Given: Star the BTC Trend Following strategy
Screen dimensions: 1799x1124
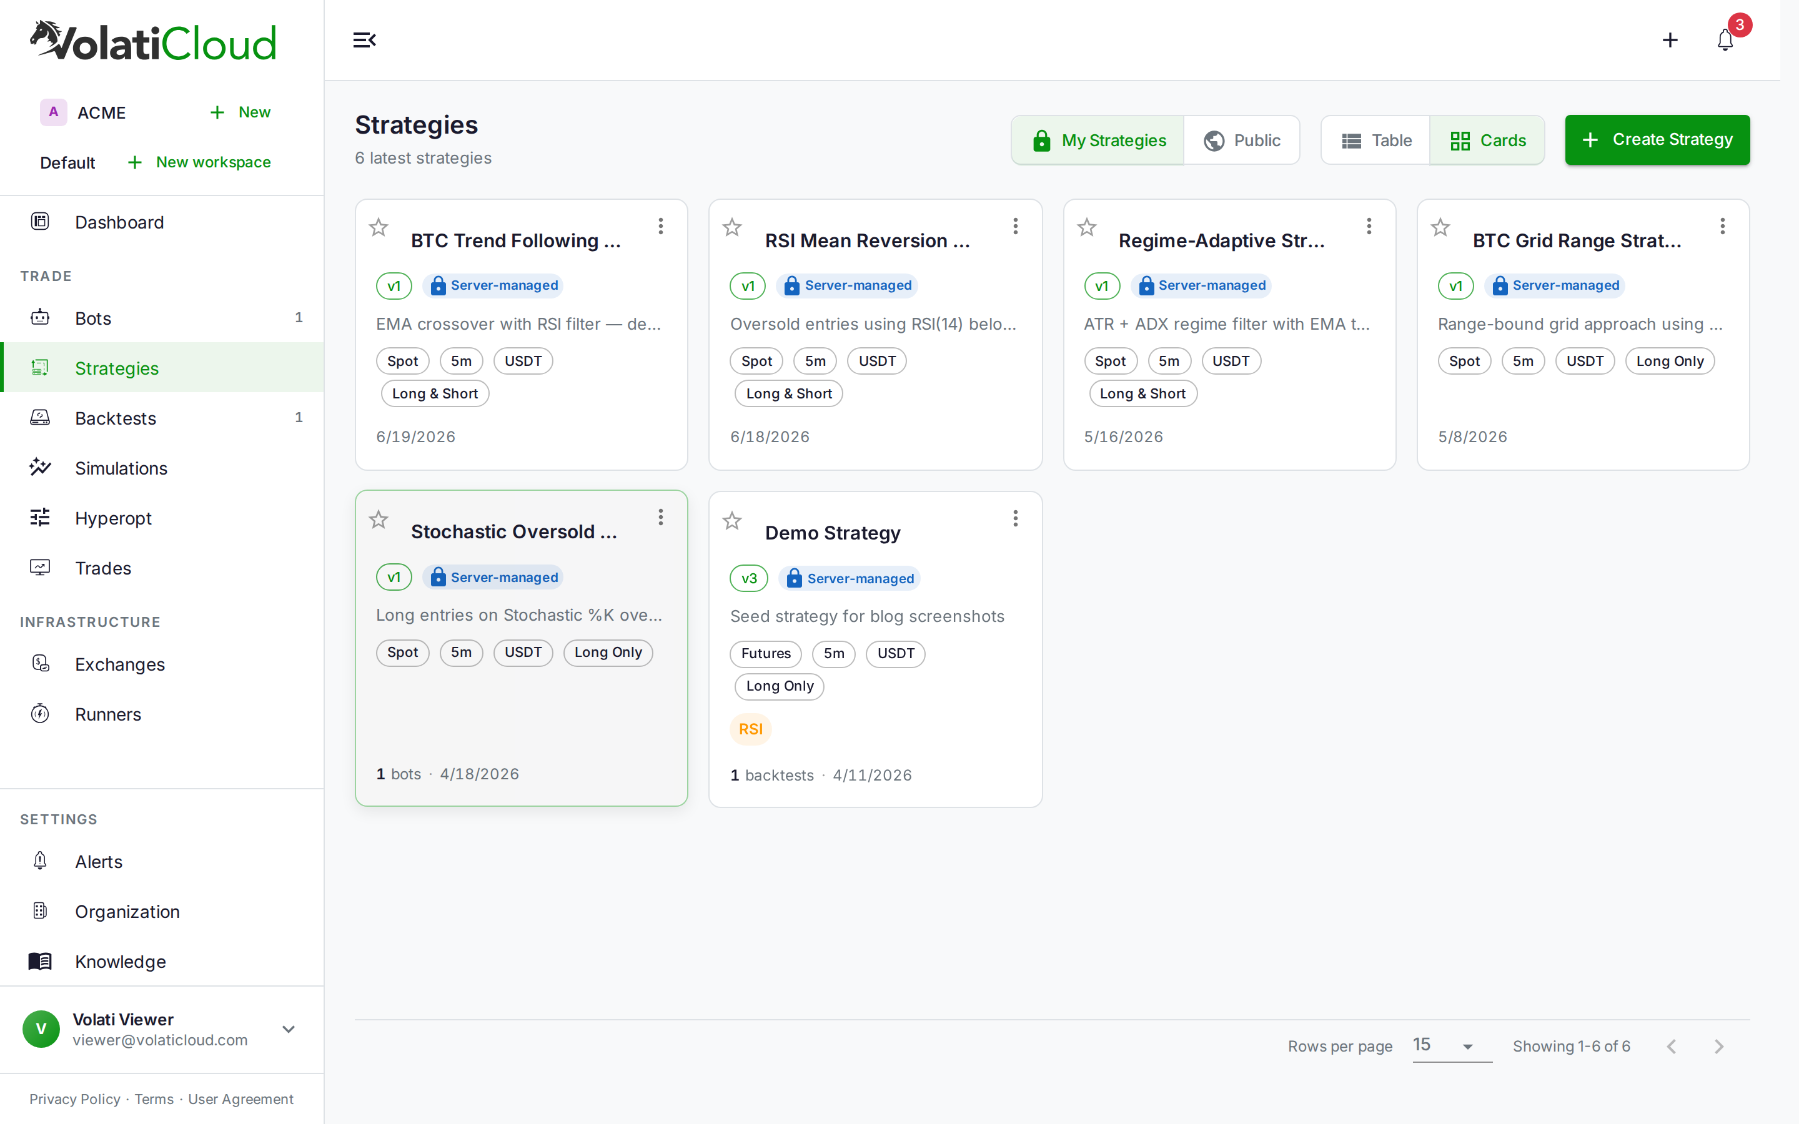Looking at the screenshot, I should pyautogui.click(x=379, y=227).
